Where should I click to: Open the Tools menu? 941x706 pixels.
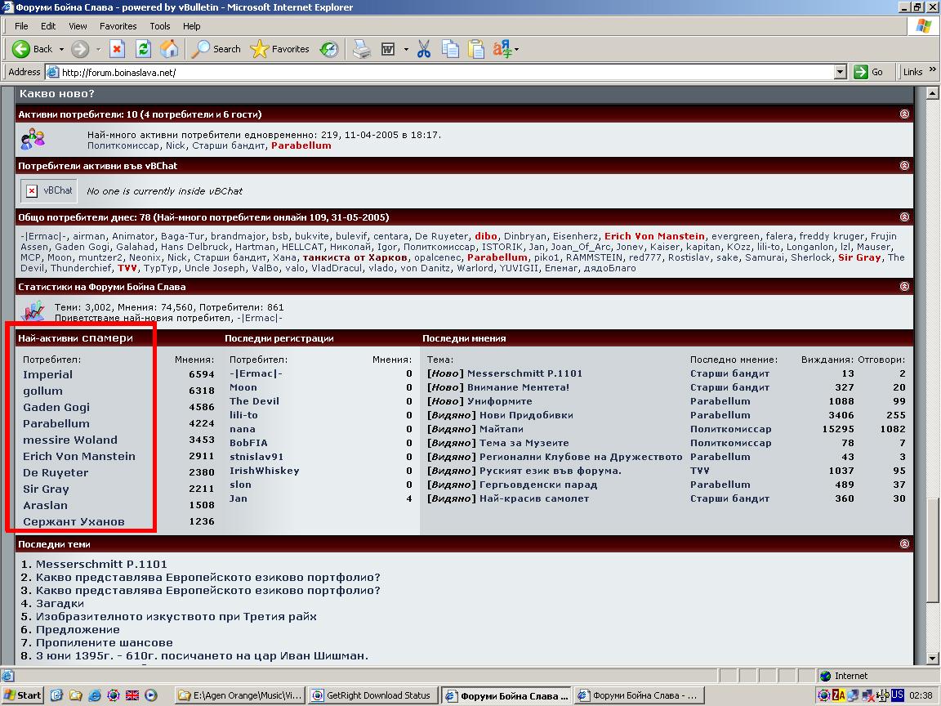[160, 26]
